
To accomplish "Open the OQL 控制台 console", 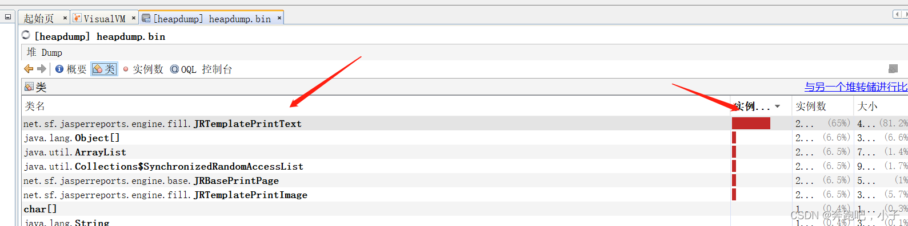I will pyautogui.click(x=201, y=69).
